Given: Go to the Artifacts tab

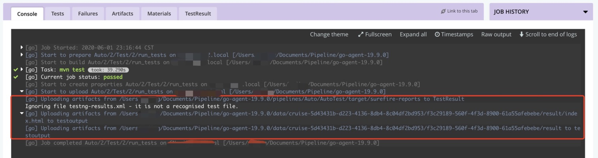Looking at the screenshot, I should click(122, 13).
